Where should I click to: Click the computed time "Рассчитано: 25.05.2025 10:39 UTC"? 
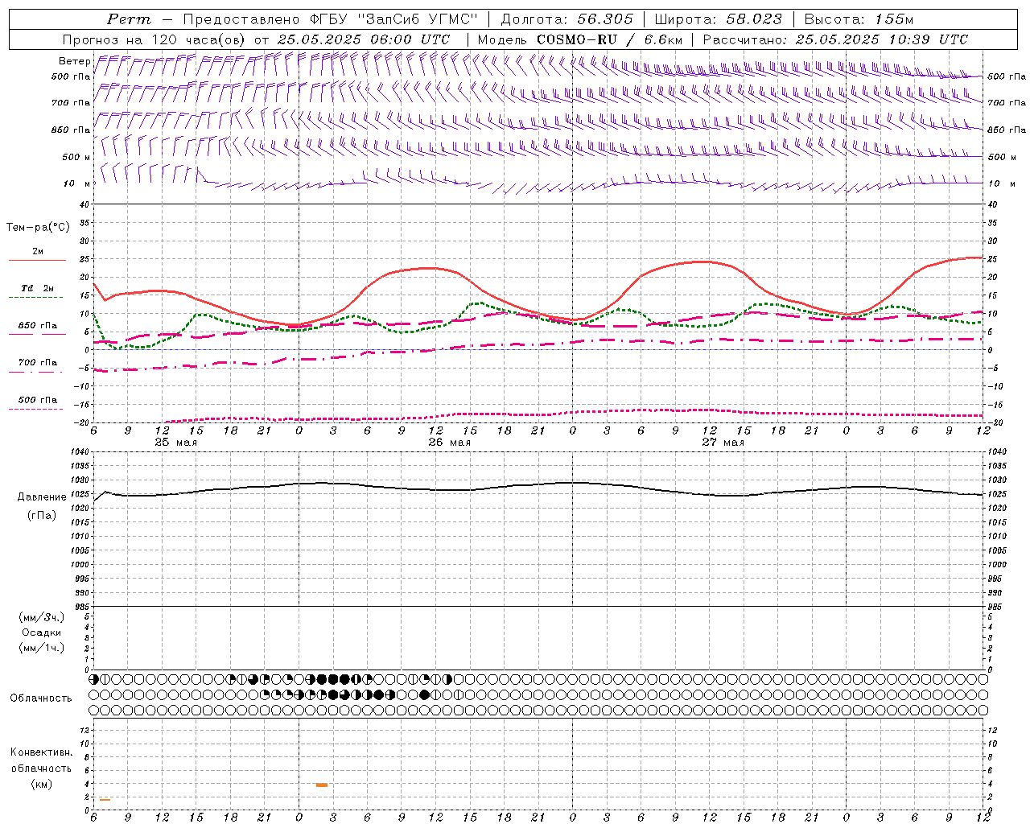click(x=835, y=39)
